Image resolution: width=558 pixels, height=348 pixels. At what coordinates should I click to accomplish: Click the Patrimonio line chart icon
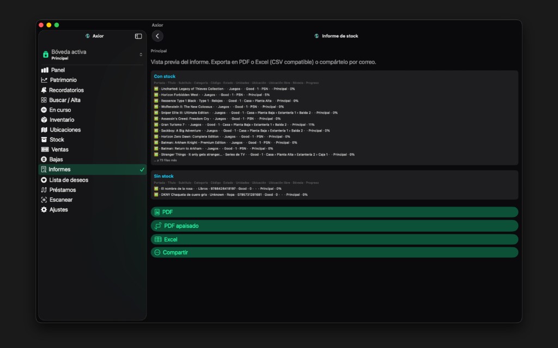(x=44, y=80)
